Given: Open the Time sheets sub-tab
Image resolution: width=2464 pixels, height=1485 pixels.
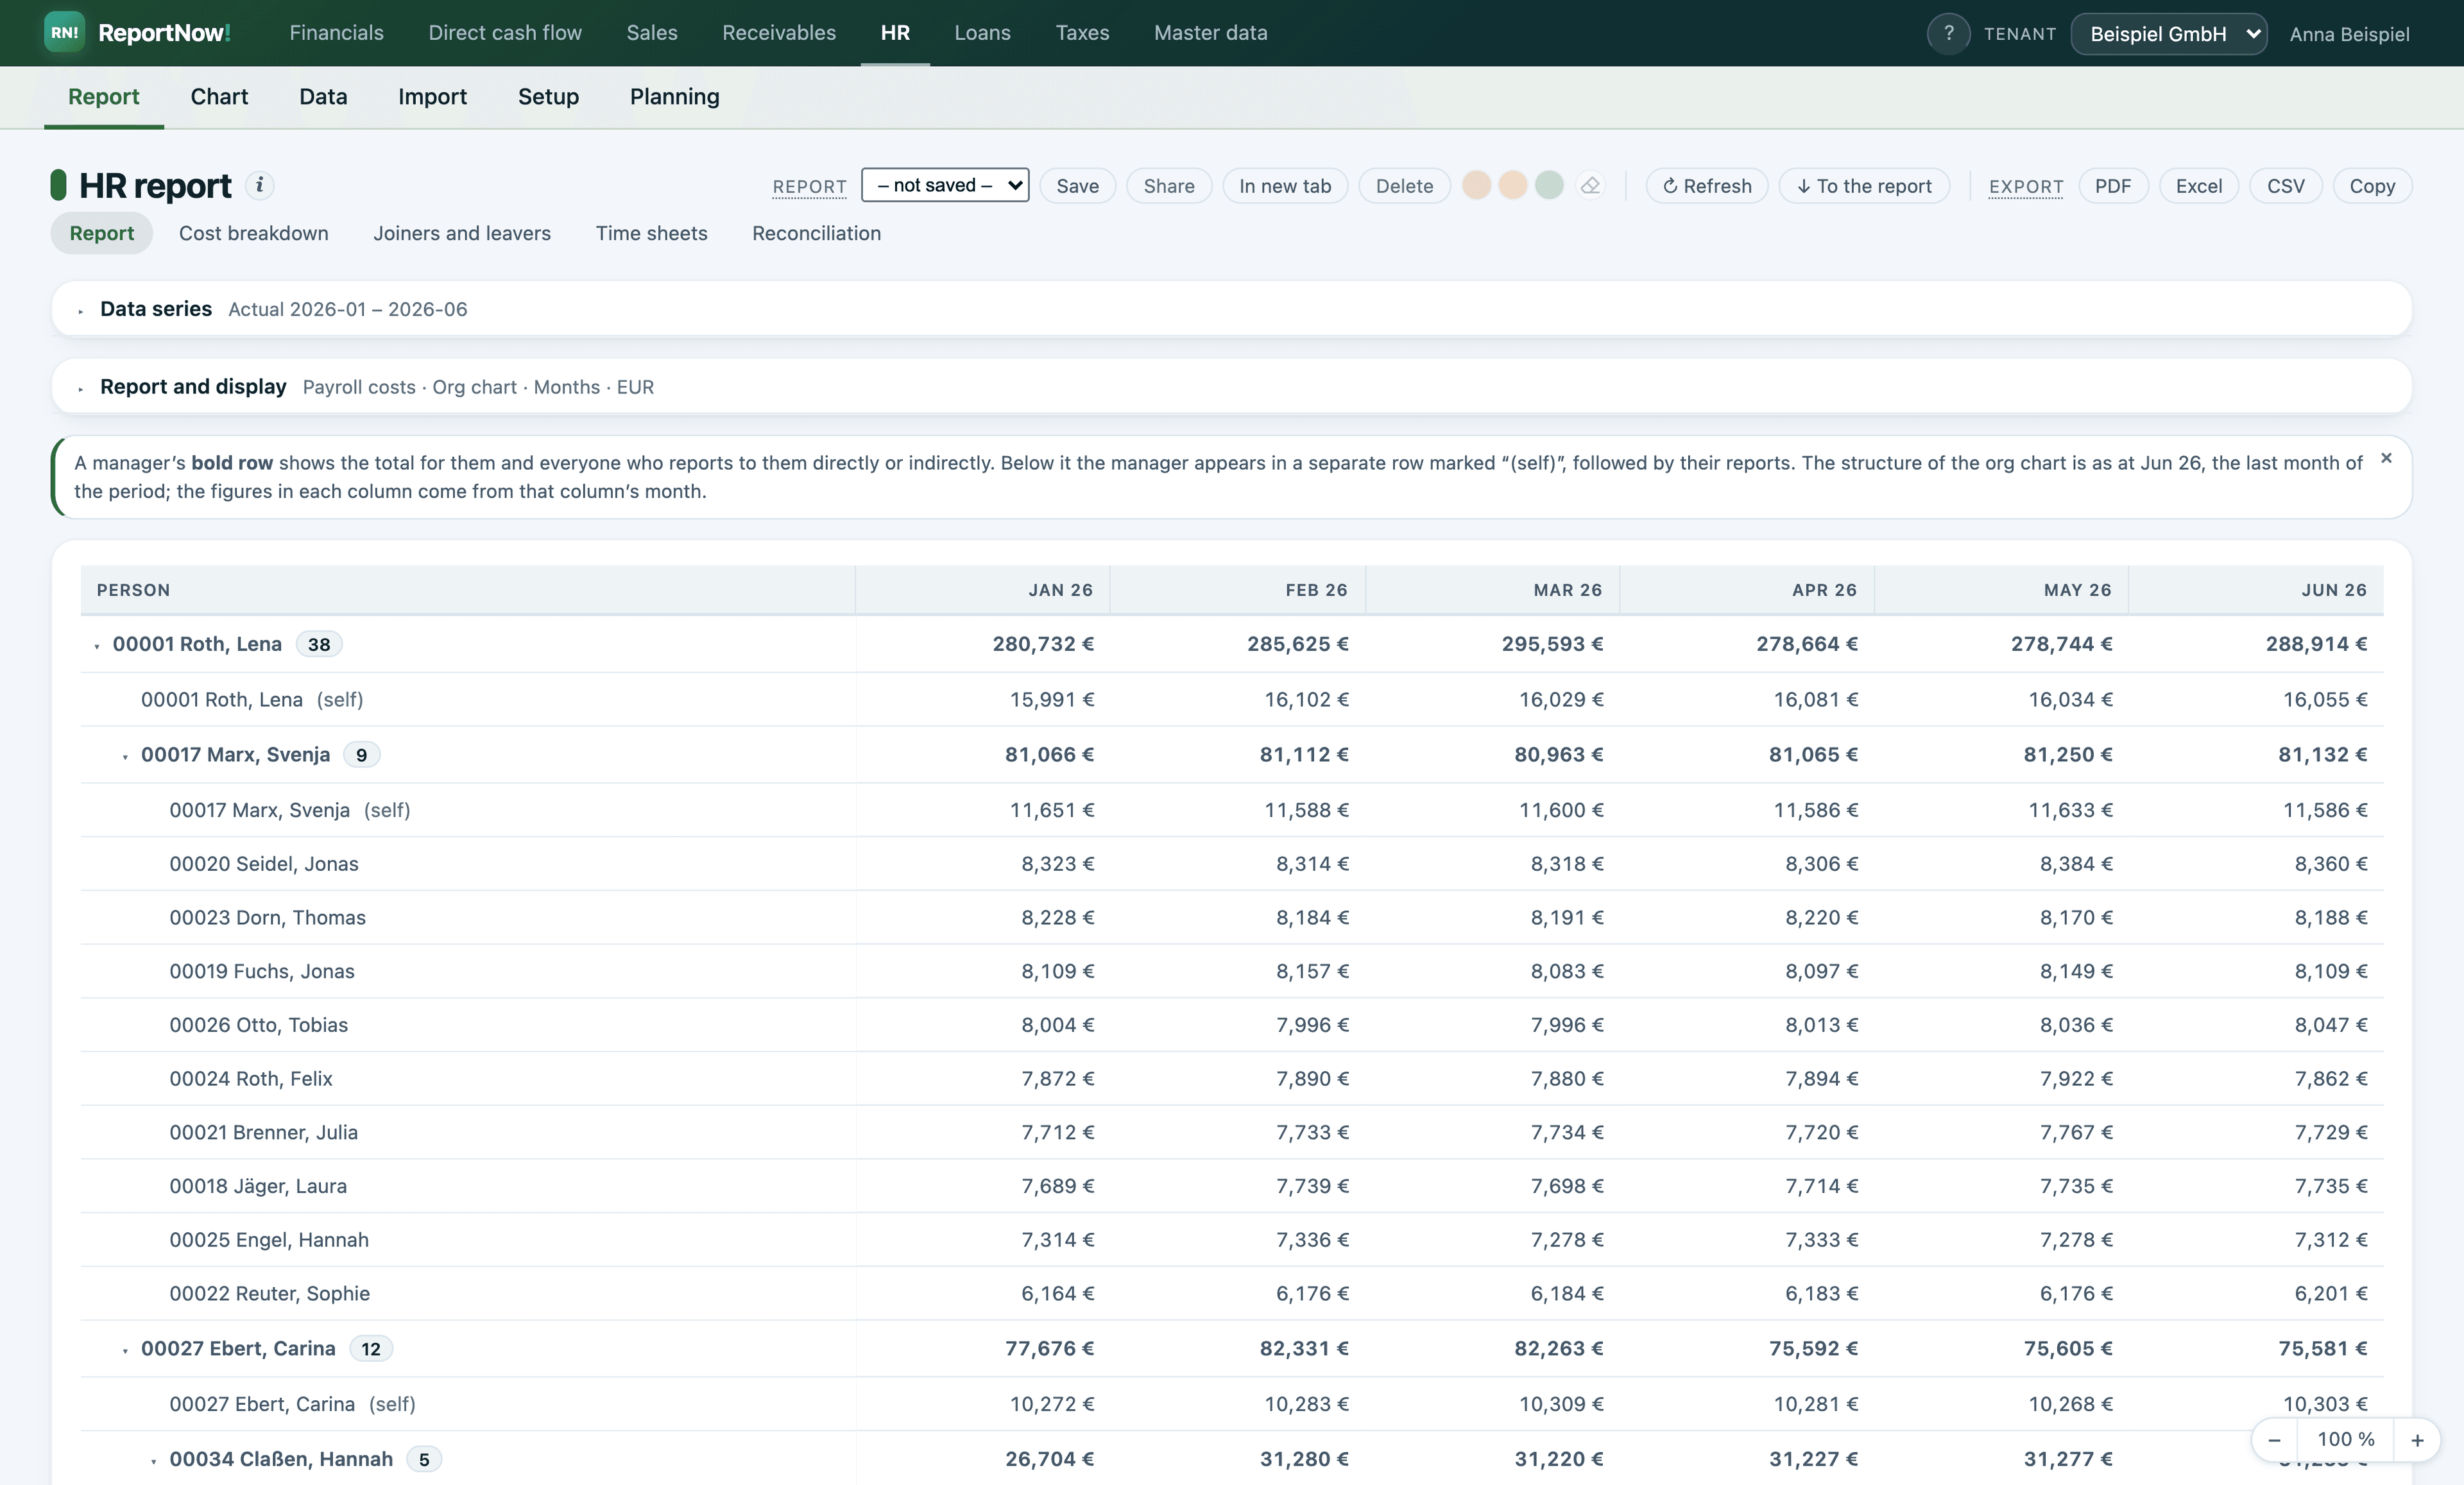Looking at the screenshot, I should pyautogui.click(x=651, y=233).
